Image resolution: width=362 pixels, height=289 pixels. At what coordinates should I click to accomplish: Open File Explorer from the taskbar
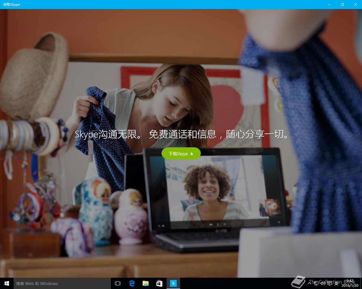[146, 283]
